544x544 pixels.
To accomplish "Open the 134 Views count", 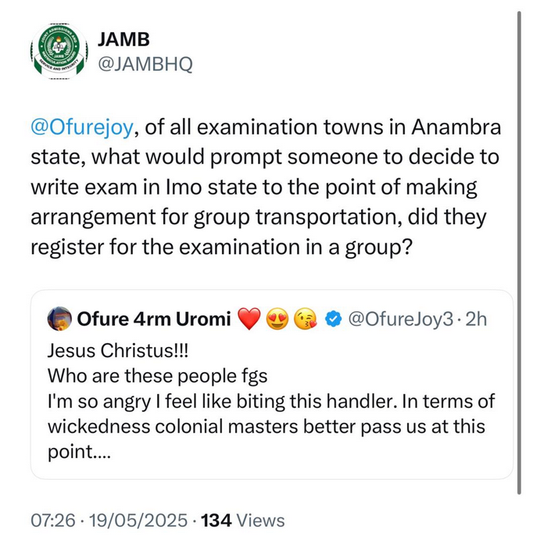I will click(x=242, y=520).
